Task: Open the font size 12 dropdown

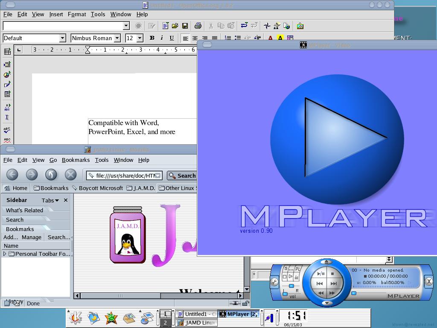Action: (140, 38)
